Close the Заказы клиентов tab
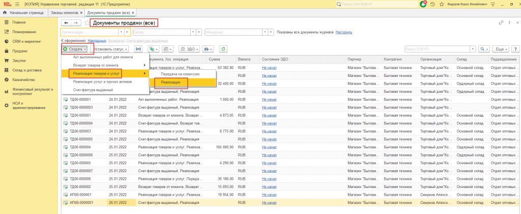521x214 pixels. 81,13
